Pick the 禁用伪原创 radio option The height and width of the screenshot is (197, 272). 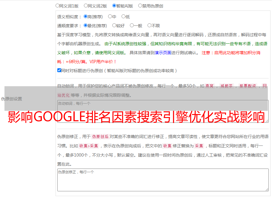(140, 6)
